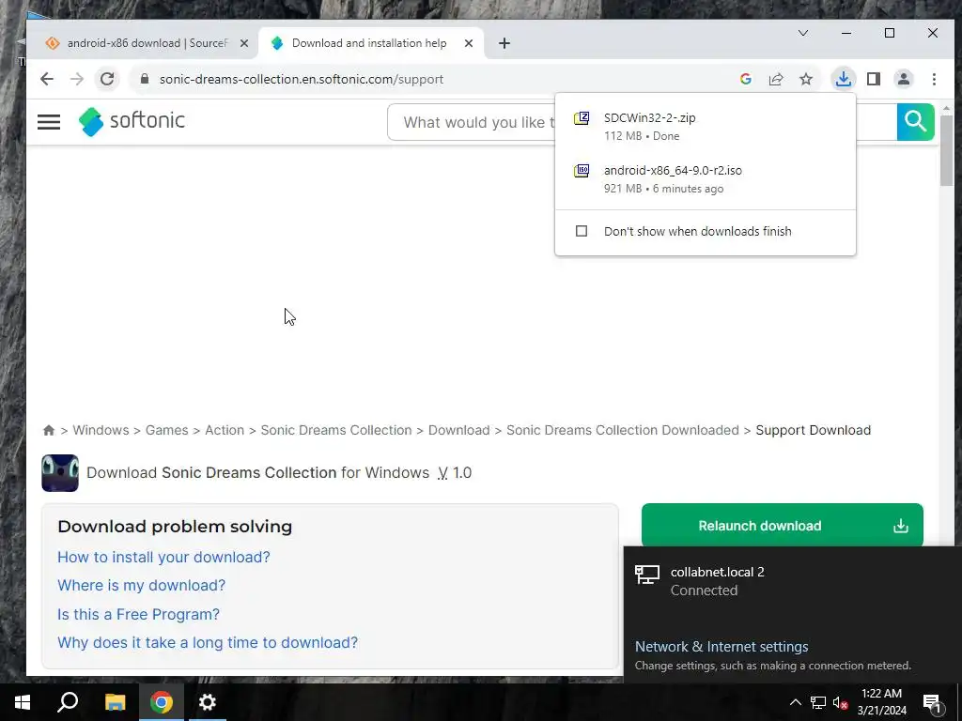
Task: Open the Chrome downloads toolbar icon
Action: pyautogui.click(x=844, y=79)
